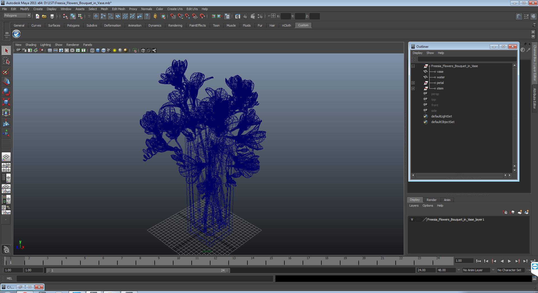Click the current frame 1.00 field
Viewport: 538px width, 293px height.
464,261
